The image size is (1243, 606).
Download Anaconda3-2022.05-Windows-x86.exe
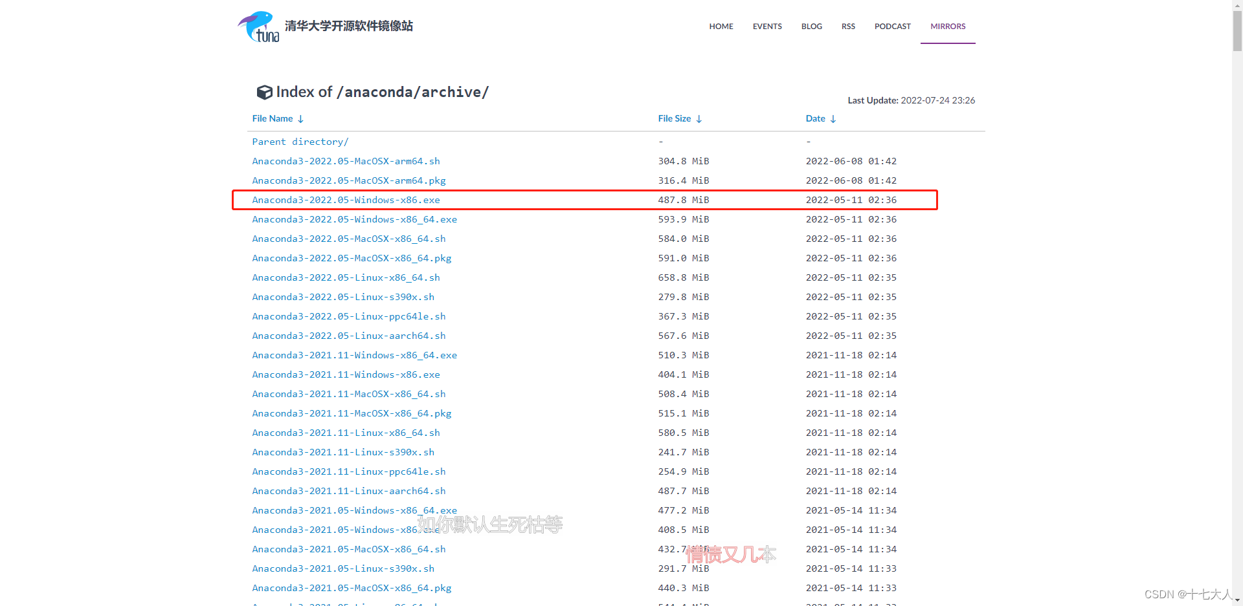(346, 200)
